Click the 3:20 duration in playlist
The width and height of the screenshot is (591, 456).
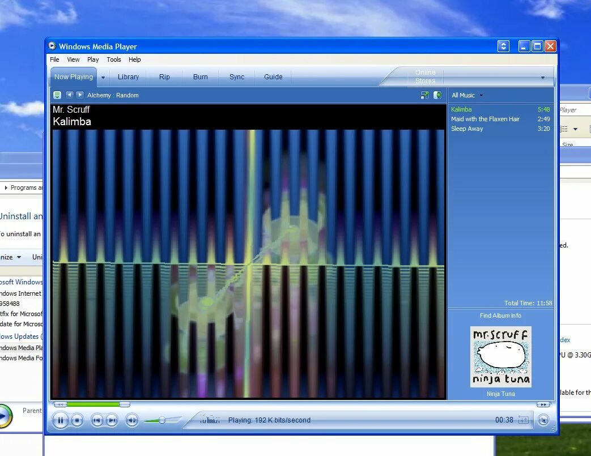pyautogui.click(x=543, y=129)
